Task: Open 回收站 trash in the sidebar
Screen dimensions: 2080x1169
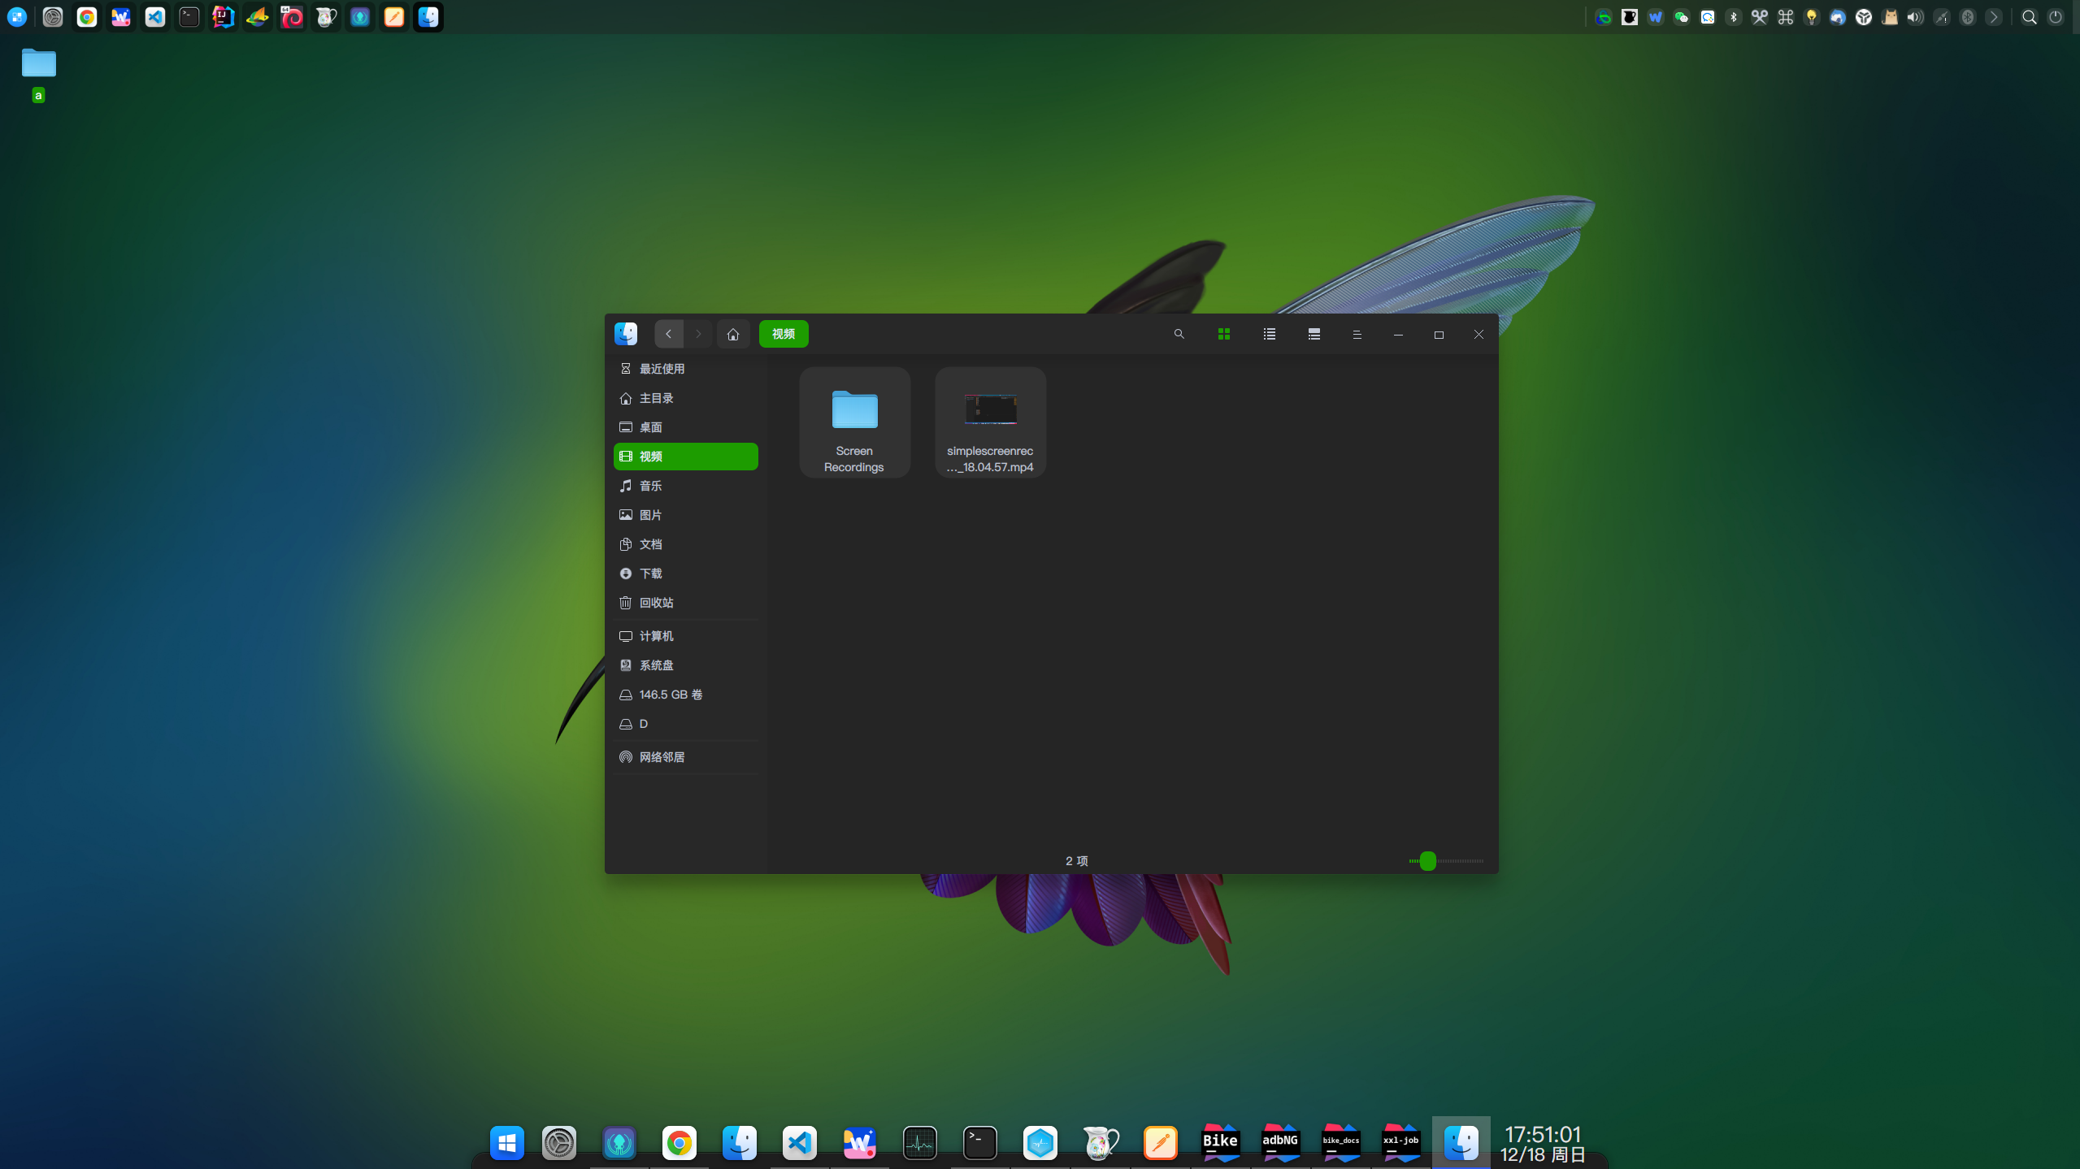Action: [x=656, y=603]
